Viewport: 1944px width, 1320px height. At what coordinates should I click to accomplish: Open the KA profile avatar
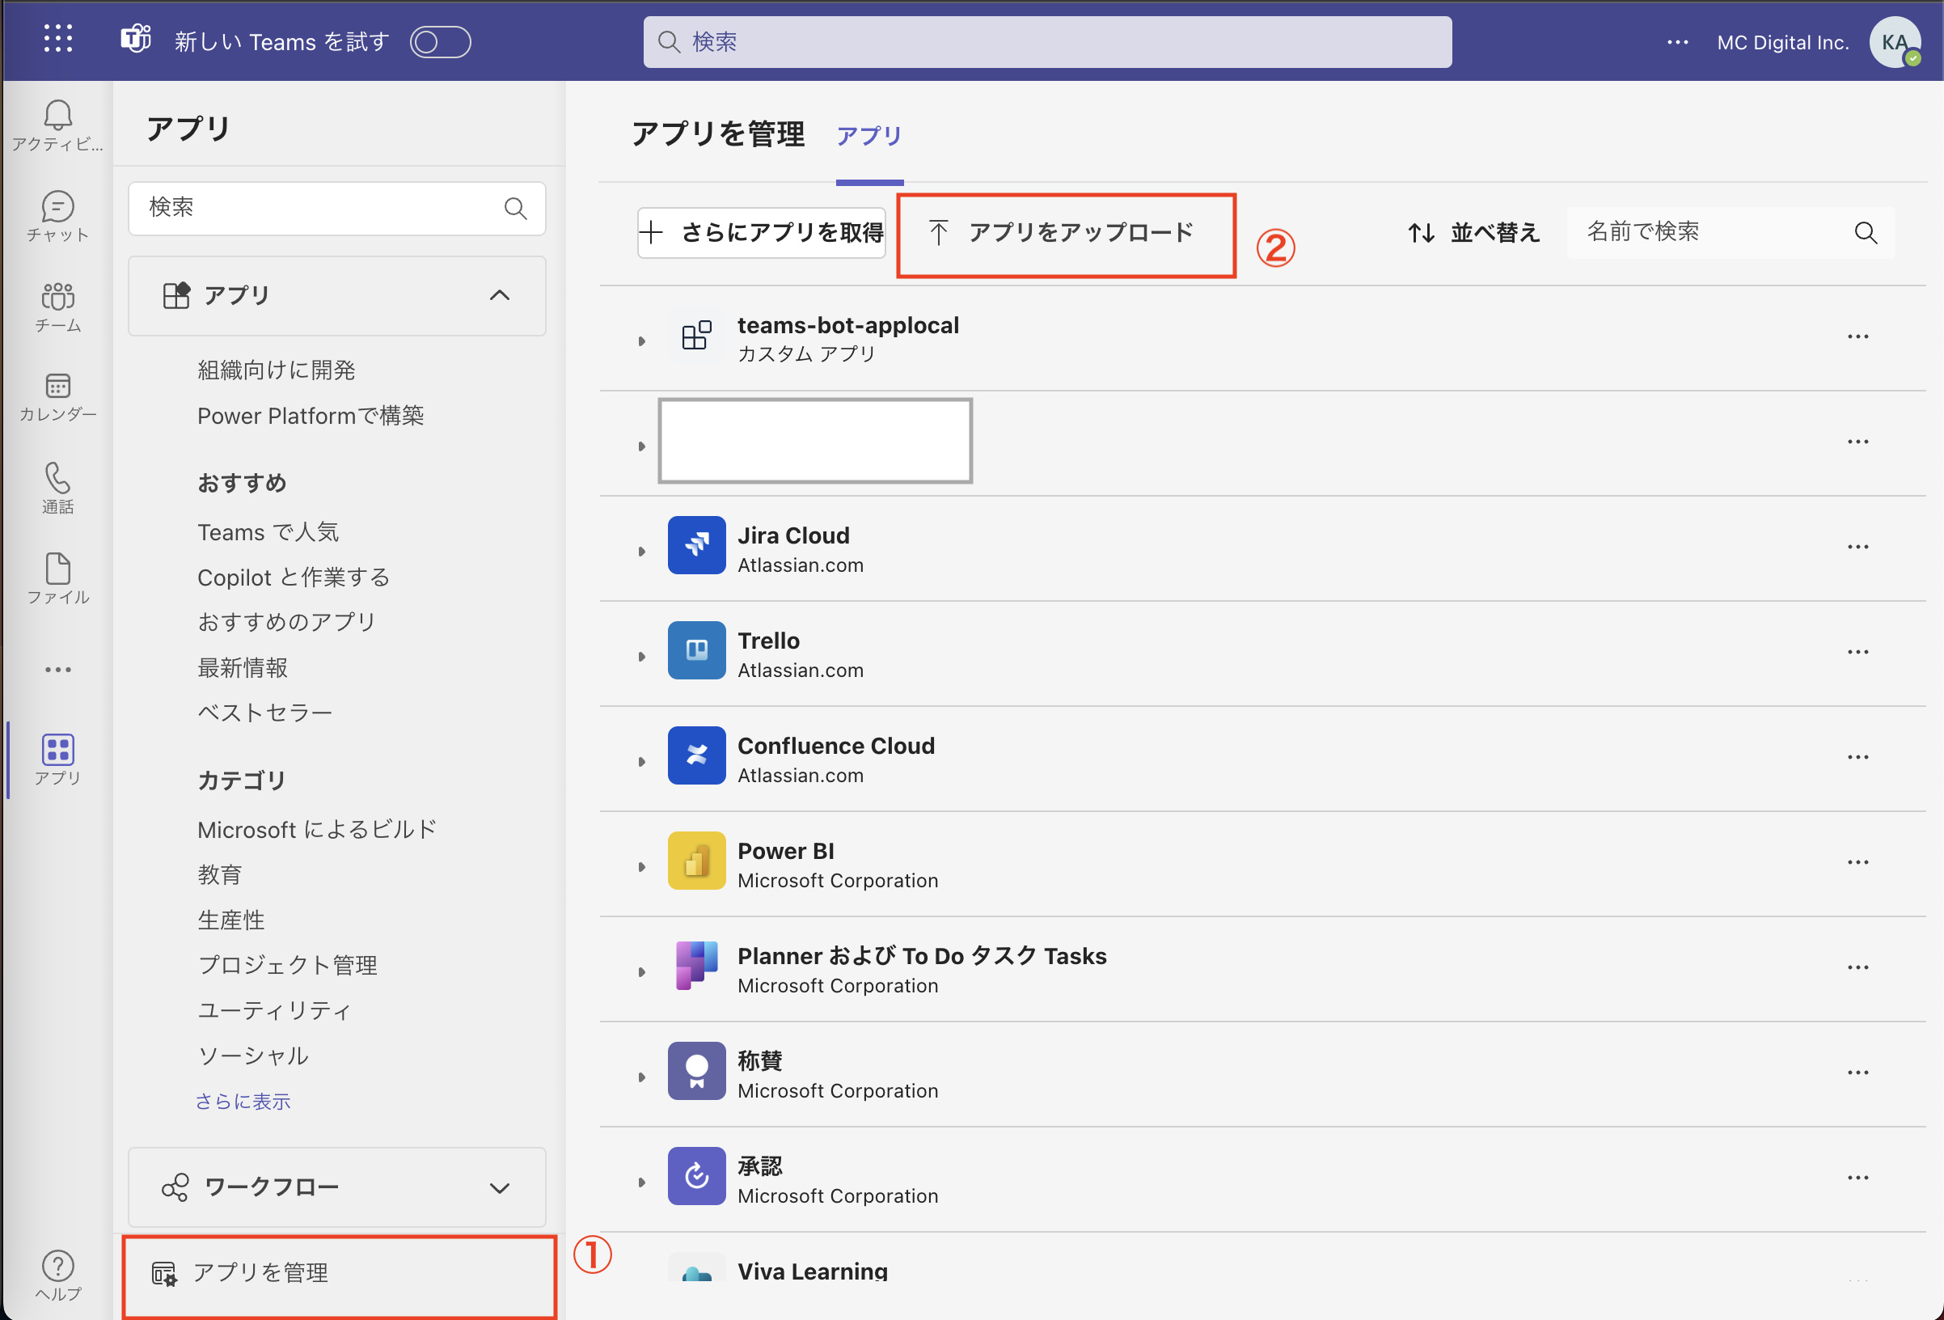click(1895, 42)
